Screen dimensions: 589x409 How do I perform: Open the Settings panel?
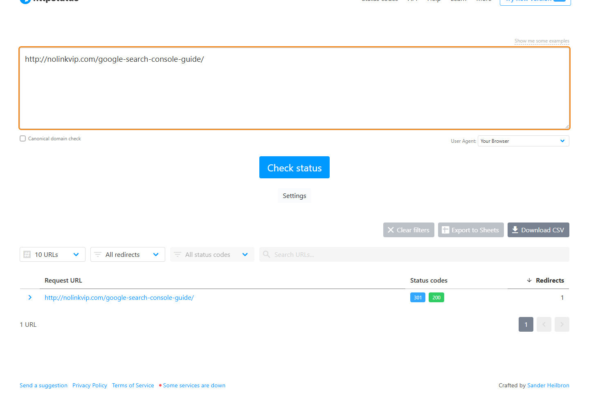pyautogui.click(x=294, y=196)
